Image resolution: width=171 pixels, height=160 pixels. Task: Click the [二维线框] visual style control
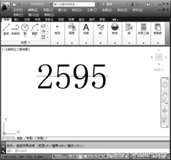click(x=22, y=49)
